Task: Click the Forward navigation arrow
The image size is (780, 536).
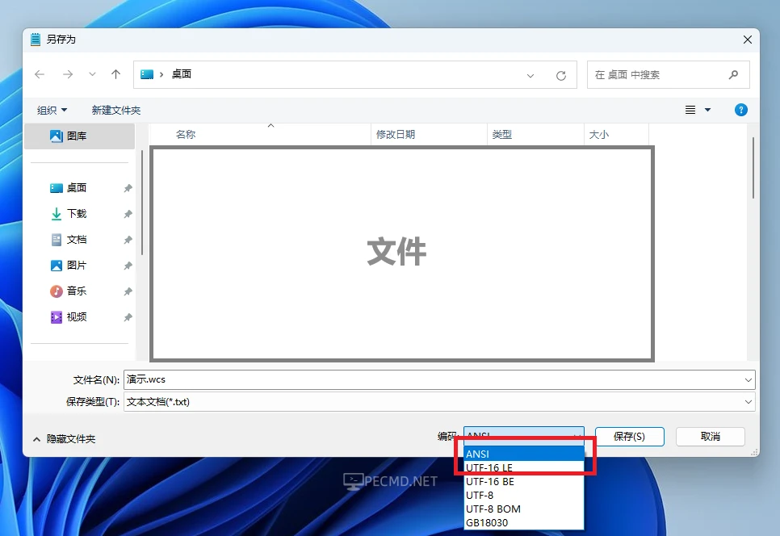Action: [68, 74]
